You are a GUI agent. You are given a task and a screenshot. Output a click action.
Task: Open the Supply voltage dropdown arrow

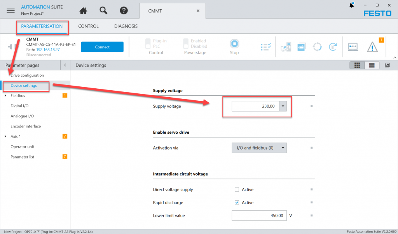click(x=283, y=106)
